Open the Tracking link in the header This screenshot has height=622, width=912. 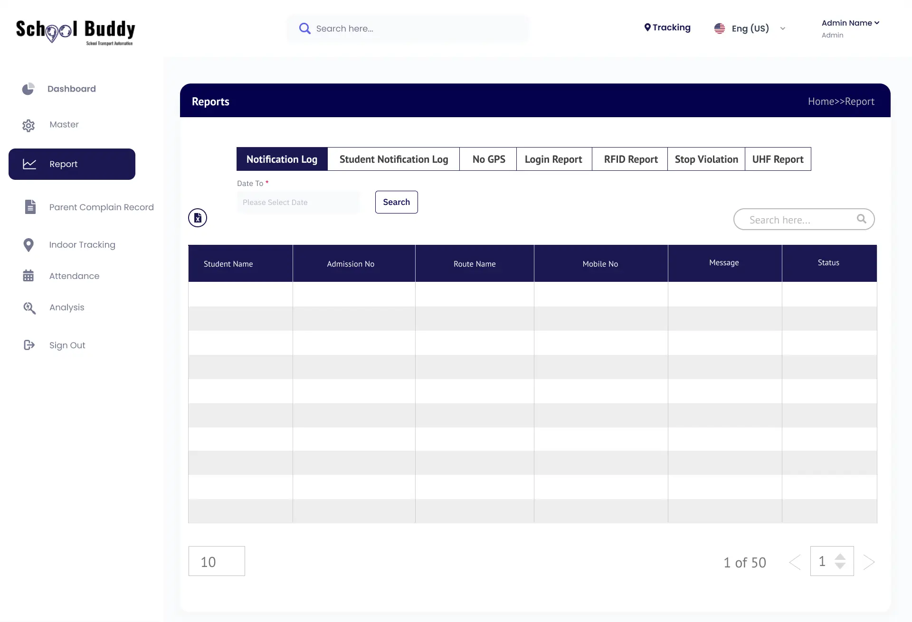coord(667,28)
